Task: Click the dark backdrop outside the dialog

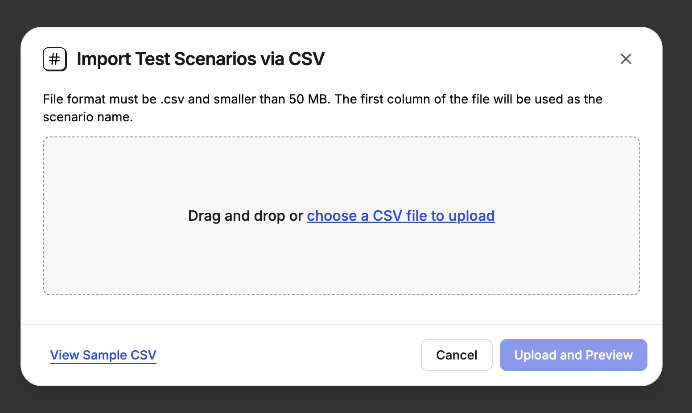Action: click(x=346, y=12)
